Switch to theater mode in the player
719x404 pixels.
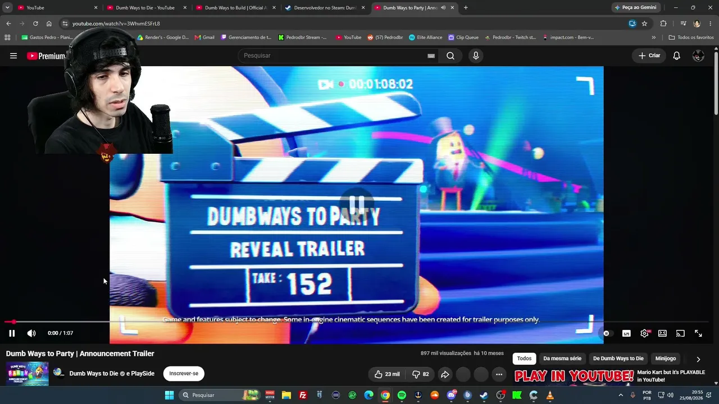click(662, 333)
